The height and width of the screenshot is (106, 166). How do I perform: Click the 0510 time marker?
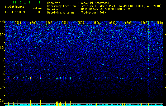[x=160, y=23]
